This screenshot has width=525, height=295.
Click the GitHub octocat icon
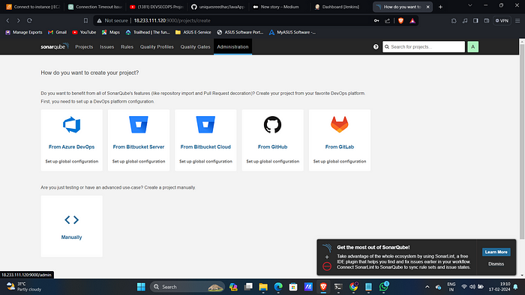pos(272,124)
